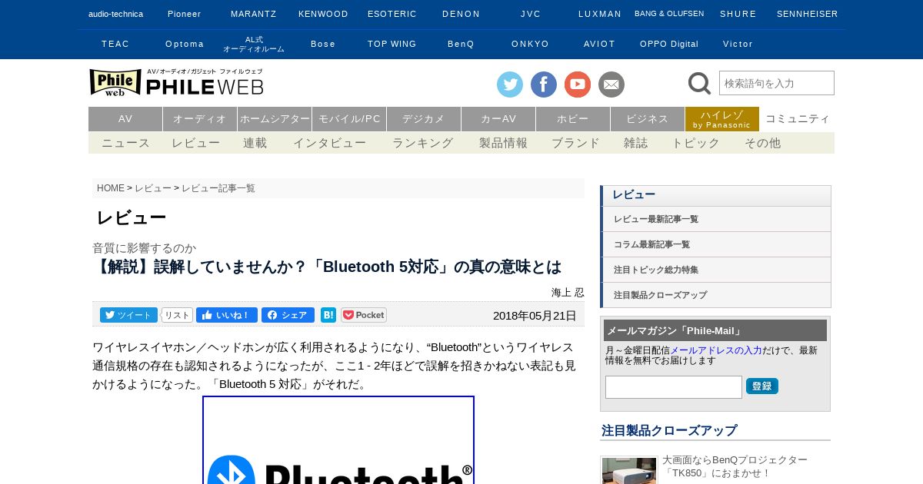Select その他 in the sub menu
This screenshot has width=923, height=484.
(763, 143)
